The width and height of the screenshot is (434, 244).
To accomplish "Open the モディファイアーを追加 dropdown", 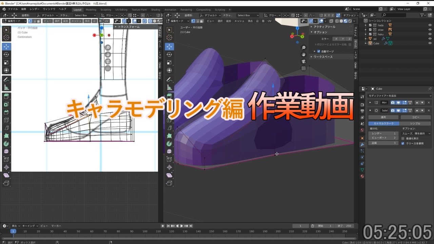I will coord(399,96).
